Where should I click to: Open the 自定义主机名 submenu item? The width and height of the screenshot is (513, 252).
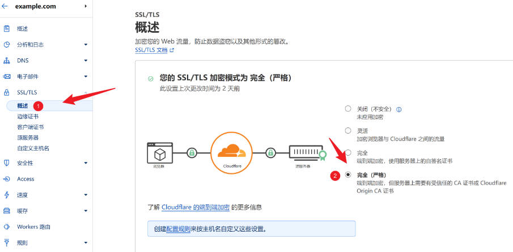(33, 148)
